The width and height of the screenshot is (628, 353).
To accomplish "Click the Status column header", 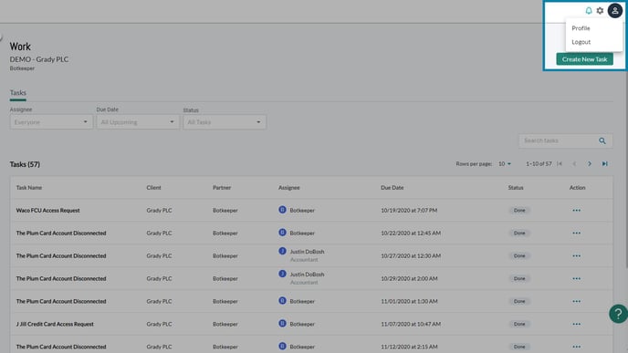I will pyautogui.click(x=516, y=188).
